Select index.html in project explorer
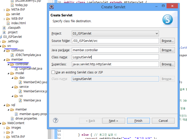This screenshot has height=139, width=187. 18,23
